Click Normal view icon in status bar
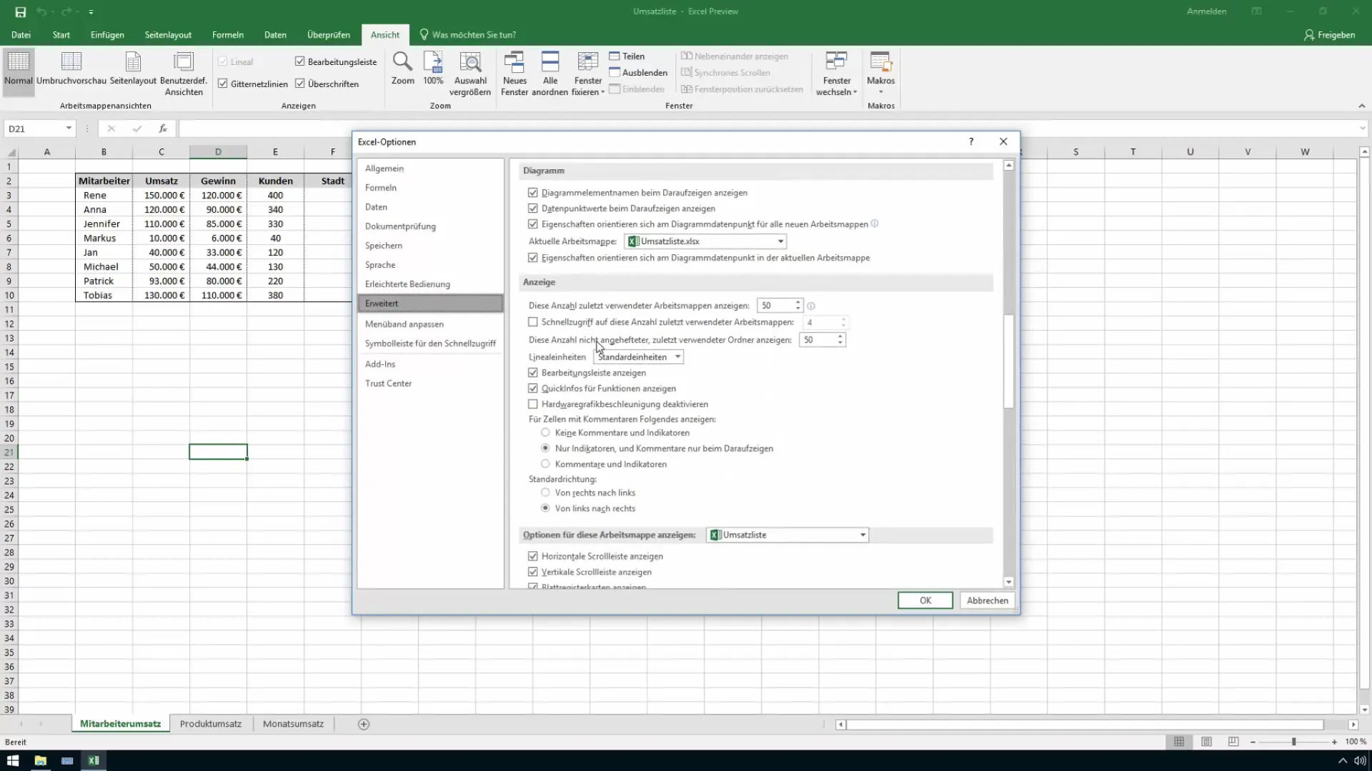1372x771 pixels. pos(1179,742)
